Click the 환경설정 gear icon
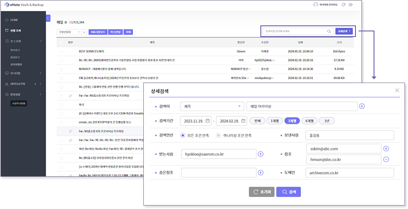Screen dimensions: 408x209 tap(7, 94)
